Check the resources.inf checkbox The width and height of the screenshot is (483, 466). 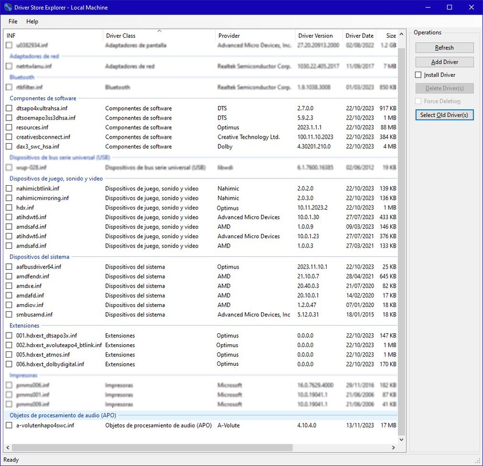click(x=9, y=128)
